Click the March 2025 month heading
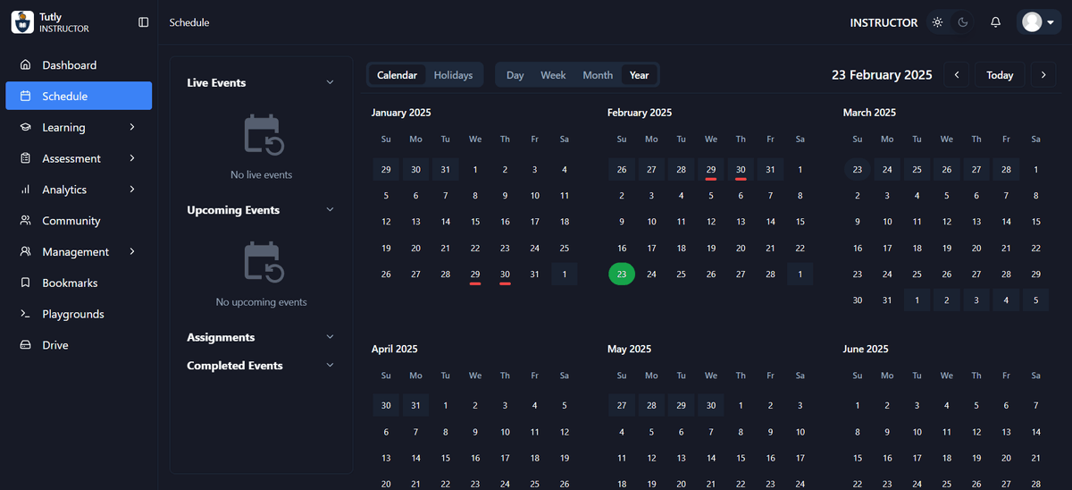 (x=869, y=113)
